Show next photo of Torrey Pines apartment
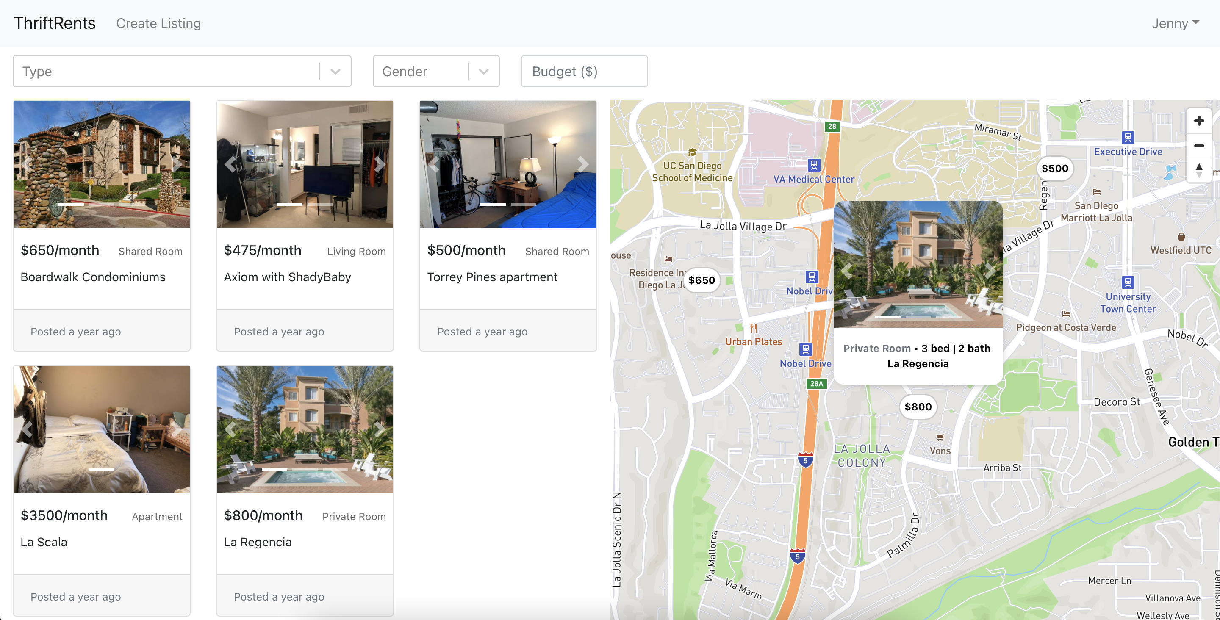Image resolution: width=1220 pixels, height=620 pixels. (x=583, y=164)
